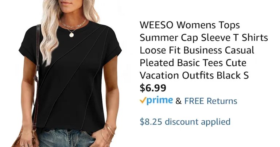Image resolution: width=280 pixels, height=147 pixels.
Task: Click the $8.25 discount applied text
Action: 185,122
